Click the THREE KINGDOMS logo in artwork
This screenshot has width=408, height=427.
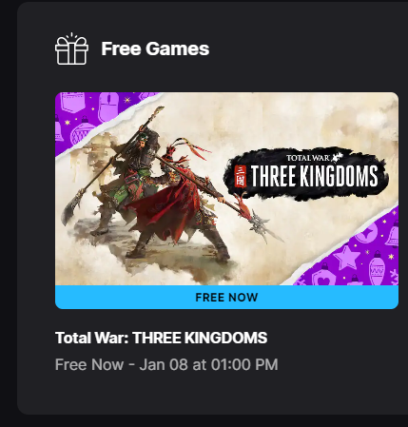tap(306, 174)
